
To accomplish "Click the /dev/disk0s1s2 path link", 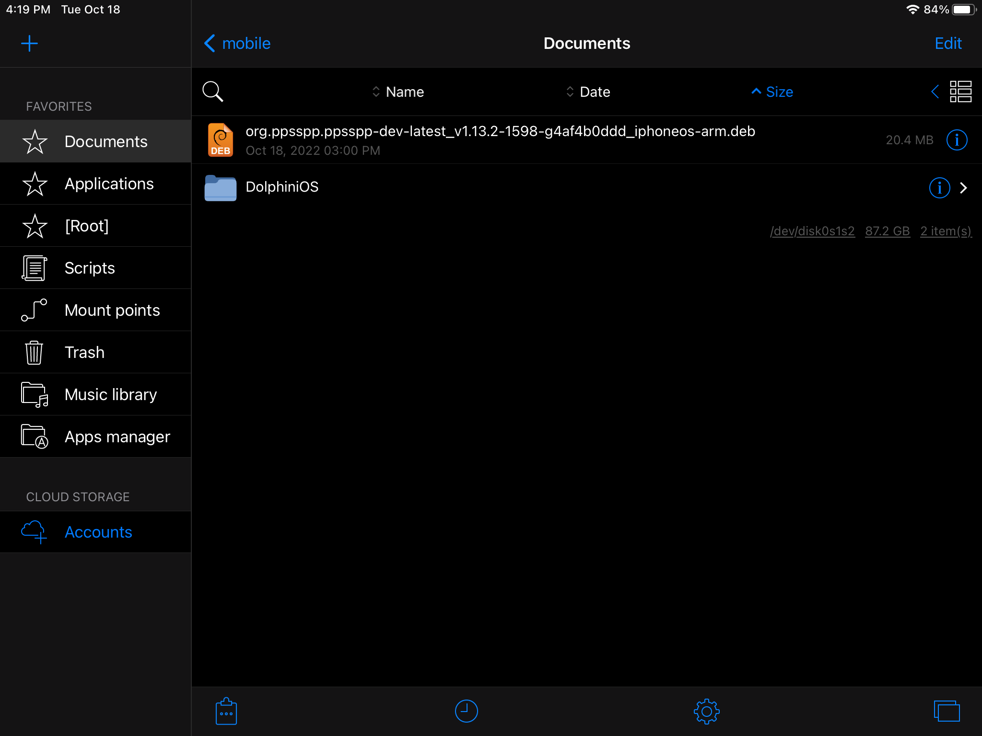I will coord(812,231).
